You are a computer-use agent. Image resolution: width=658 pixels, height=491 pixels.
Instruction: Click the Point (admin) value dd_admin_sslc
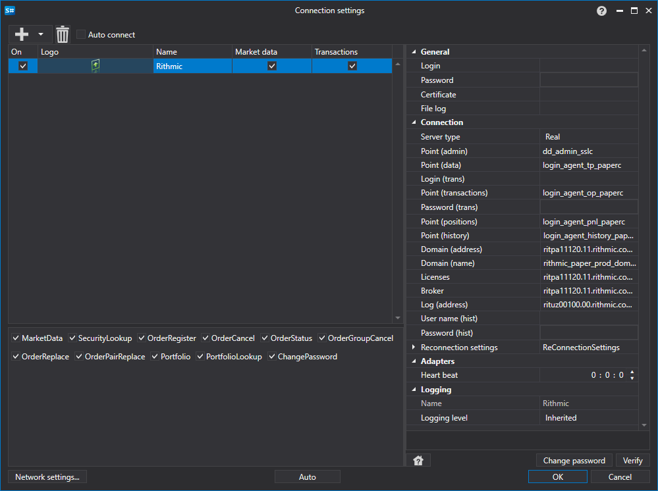pos(568,151)
